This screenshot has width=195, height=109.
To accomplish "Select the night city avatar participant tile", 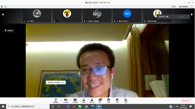I will click(97, 15).
